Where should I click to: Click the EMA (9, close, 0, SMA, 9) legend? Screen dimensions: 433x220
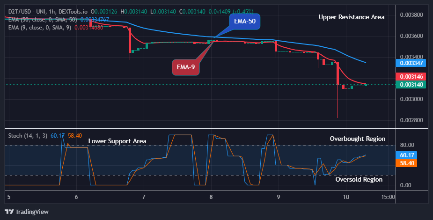(40, 28)
